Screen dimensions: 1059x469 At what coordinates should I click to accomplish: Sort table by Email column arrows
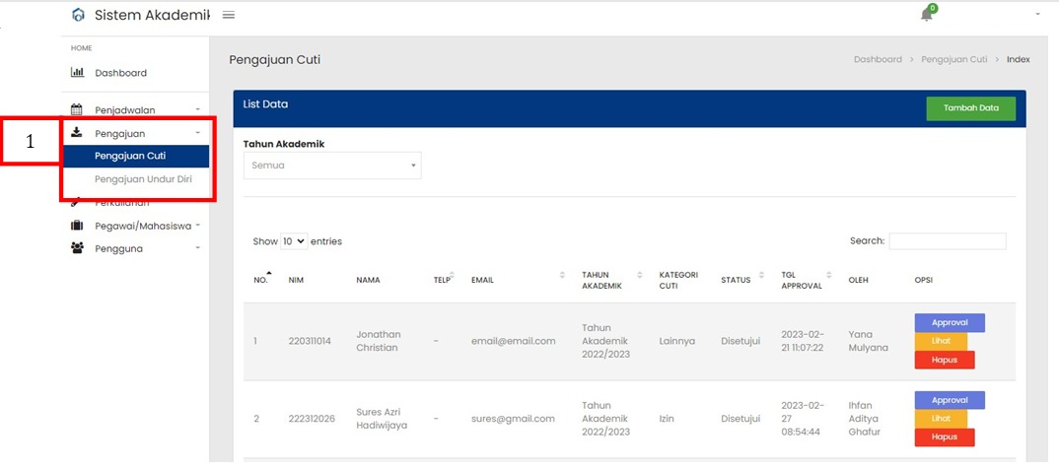(x=562, y=275)
